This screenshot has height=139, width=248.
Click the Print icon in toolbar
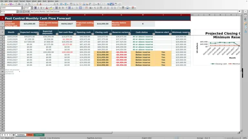pyautogui.click(x=19, y=4)
